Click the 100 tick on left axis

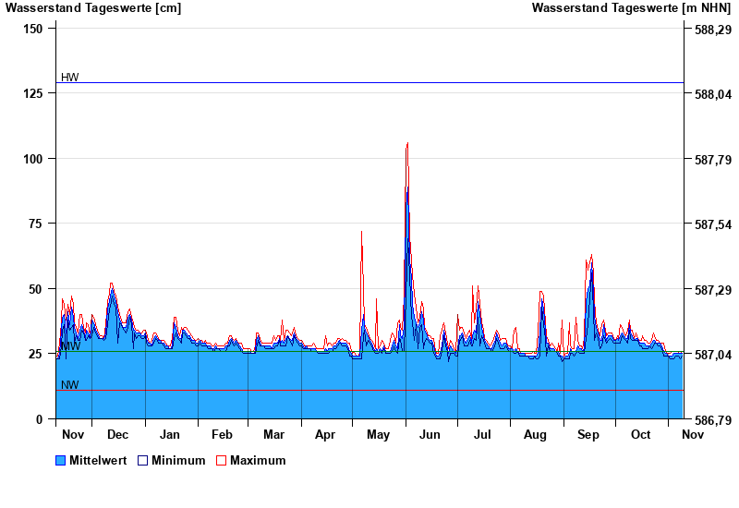[32, 159]
